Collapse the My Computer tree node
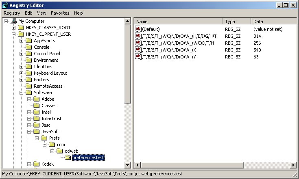The height and width of the screenshot is (179, 299). coord(6,21)
